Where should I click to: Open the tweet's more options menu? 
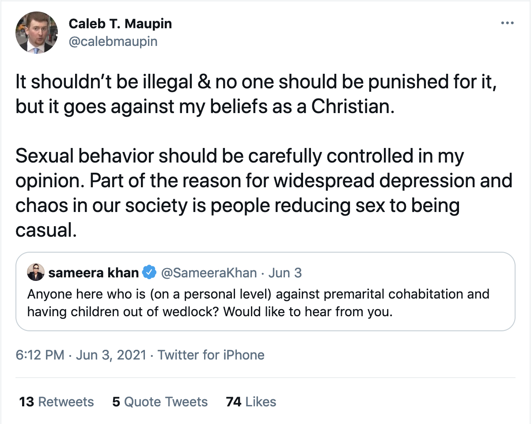tap(508, 23)
